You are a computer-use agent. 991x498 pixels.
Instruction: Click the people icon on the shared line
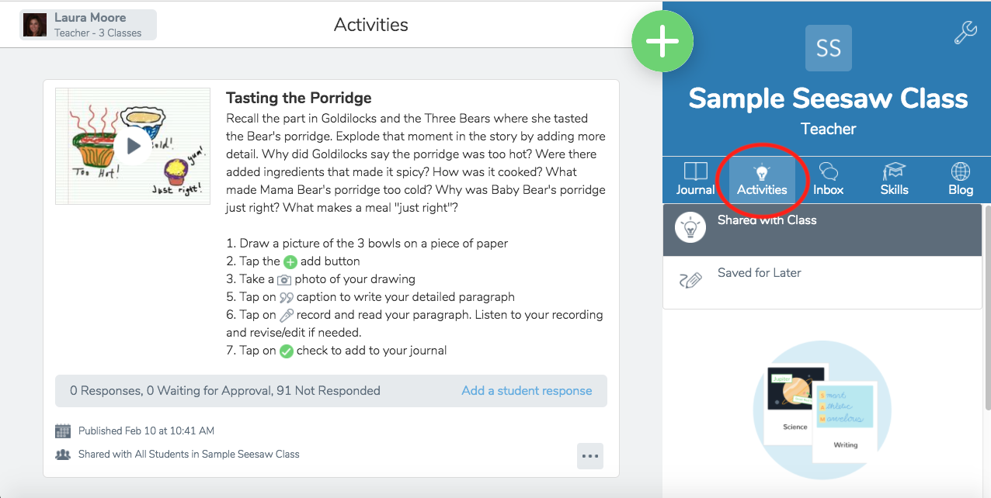coord(63,454)
